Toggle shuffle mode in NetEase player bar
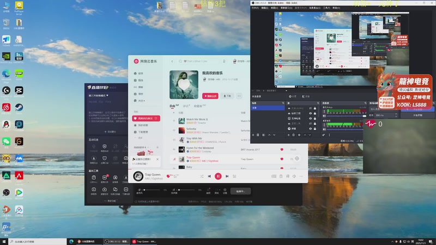 pyautogui.click(x=201, y=176)
